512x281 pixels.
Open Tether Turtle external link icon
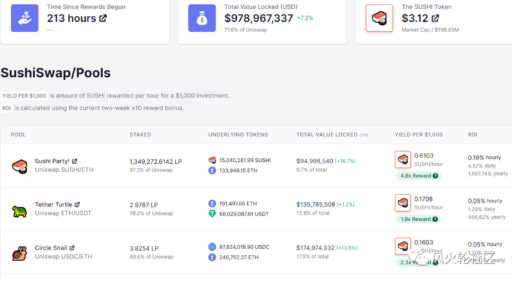[77, 205]
